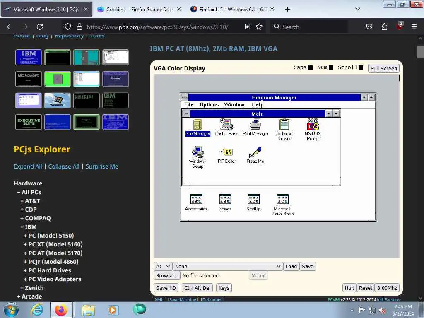The width and height of the screenshot is (424, 318).
Task: Launch Internet Explorer from taskbar
Action: (37, 310)
